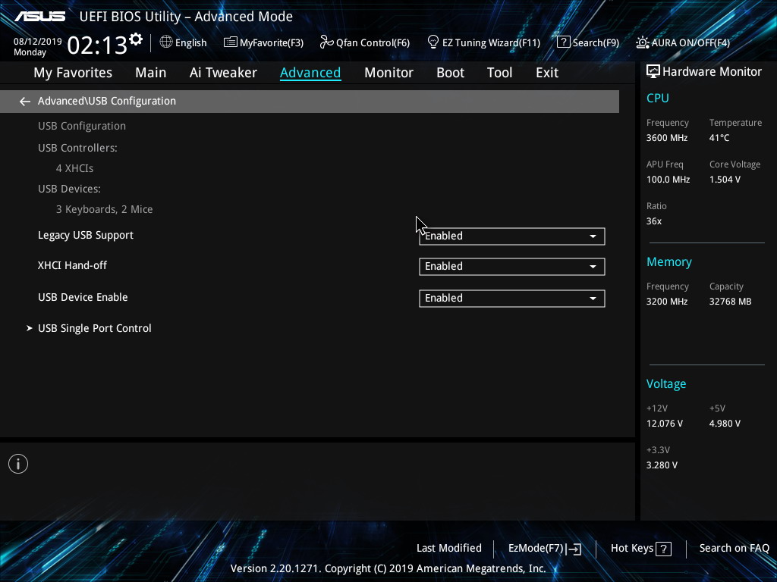The image size is (777, 582).
Task: Click the 41°C temperature value
Action: (x=719, y=138)
